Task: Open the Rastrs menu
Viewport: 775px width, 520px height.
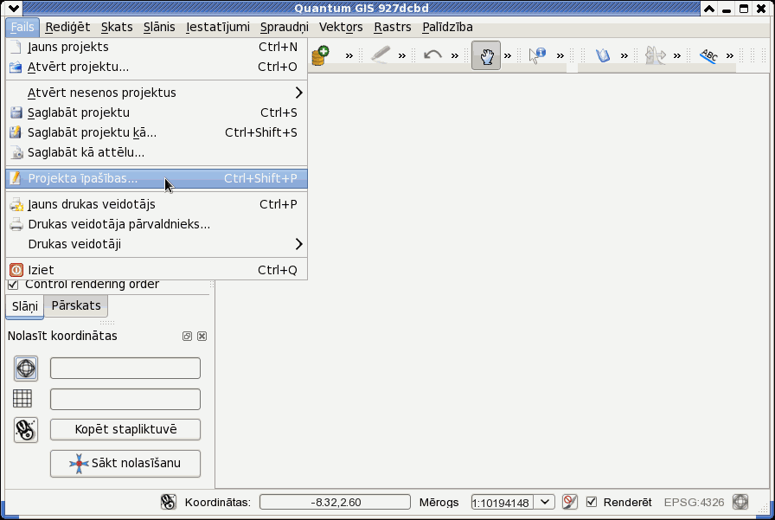Action: (393, 27)
